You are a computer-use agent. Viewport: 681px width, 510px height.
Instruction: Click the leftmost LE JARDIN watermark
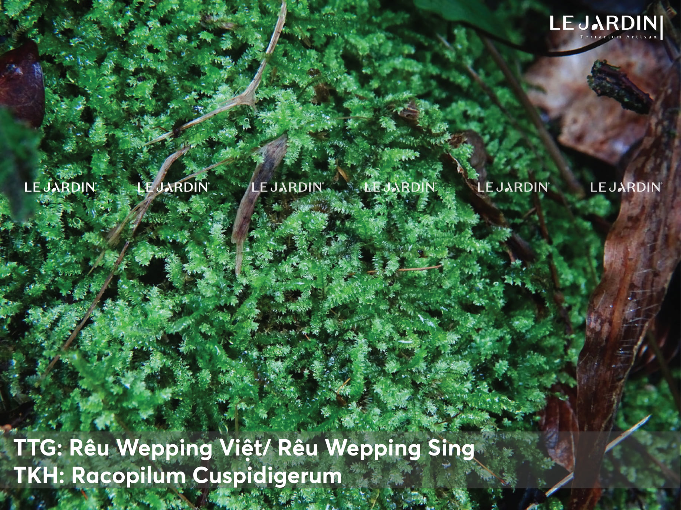[60, 187]
